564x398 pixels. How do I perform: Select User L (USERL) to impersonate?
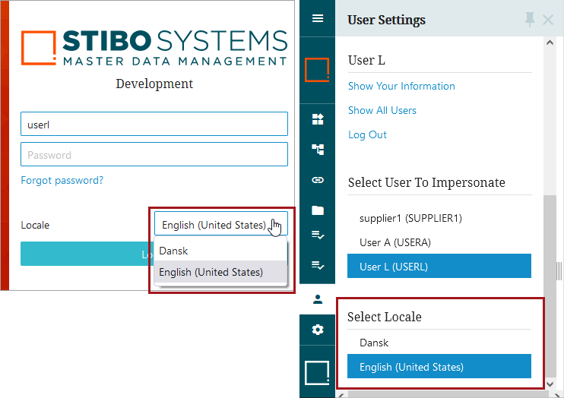(x=439, y=266)
